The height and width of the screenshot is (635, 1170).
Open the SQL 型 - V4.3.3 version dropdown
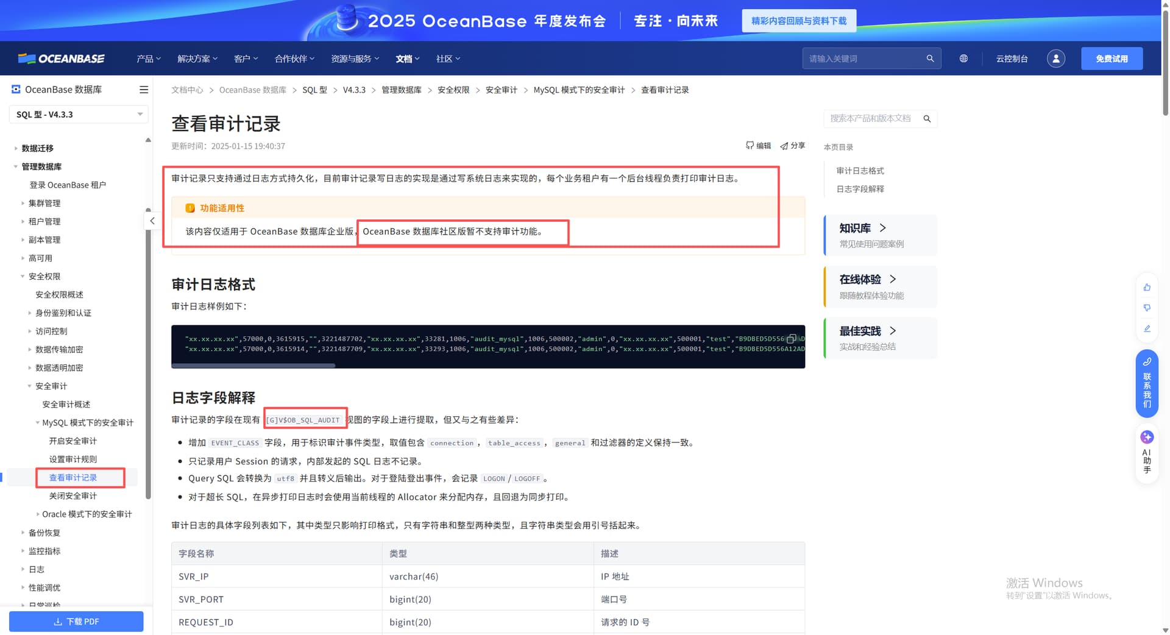[79, 115]
